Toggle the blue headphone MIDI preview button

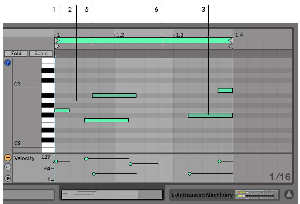click(7, 63)
